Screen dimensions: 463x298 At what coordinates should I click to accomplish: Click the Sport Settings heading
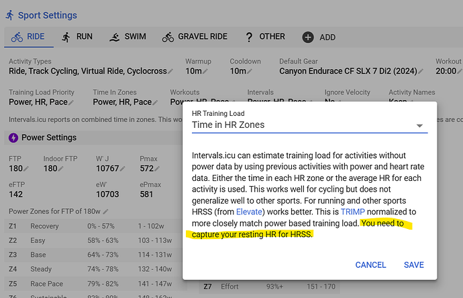[48, 15]
